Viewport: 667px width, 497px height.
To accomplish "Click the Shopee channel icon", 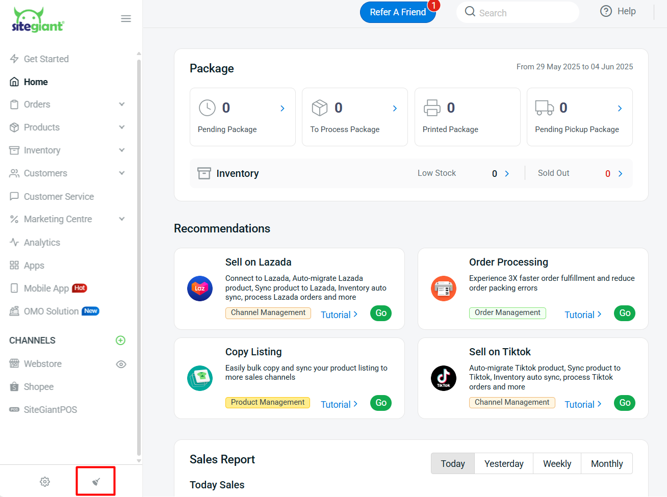I will point(14,386).
